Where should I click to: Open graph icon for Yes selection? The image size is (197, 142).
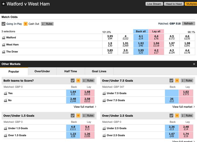(5, 93)
